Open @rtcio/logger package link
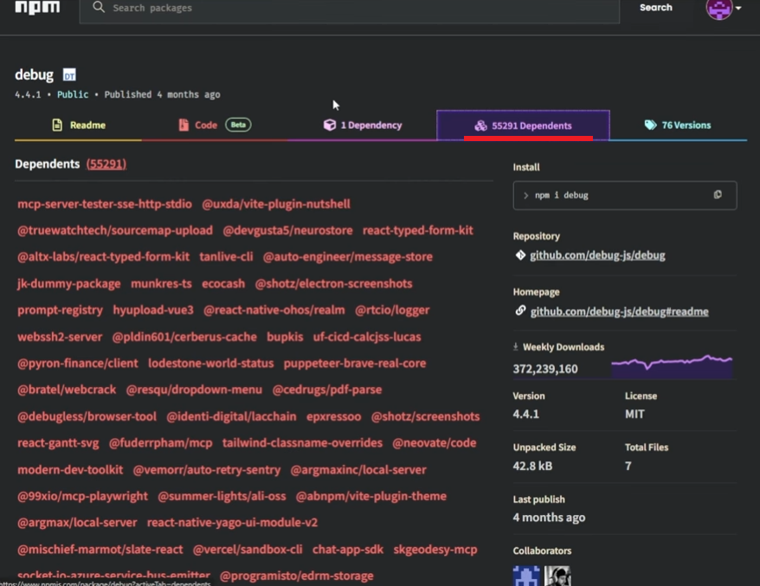The width and height of the screenshot is (760, 586). click(x=392, y=310)
